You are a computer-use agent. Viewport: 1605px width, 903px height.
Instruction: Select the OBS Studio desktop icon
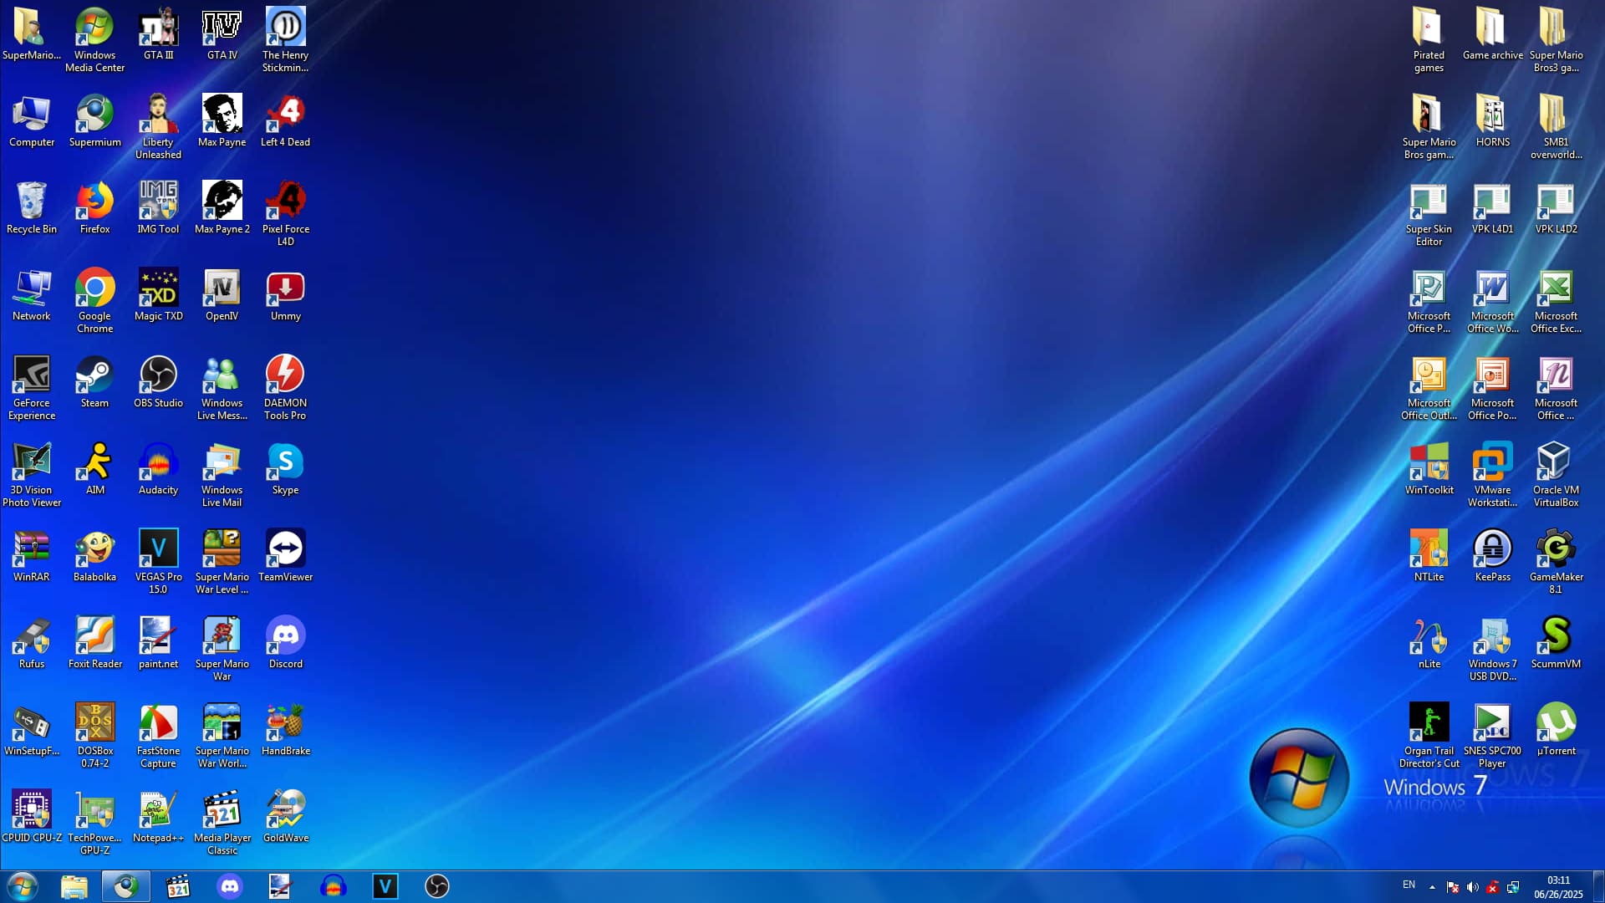click(158, 382)
